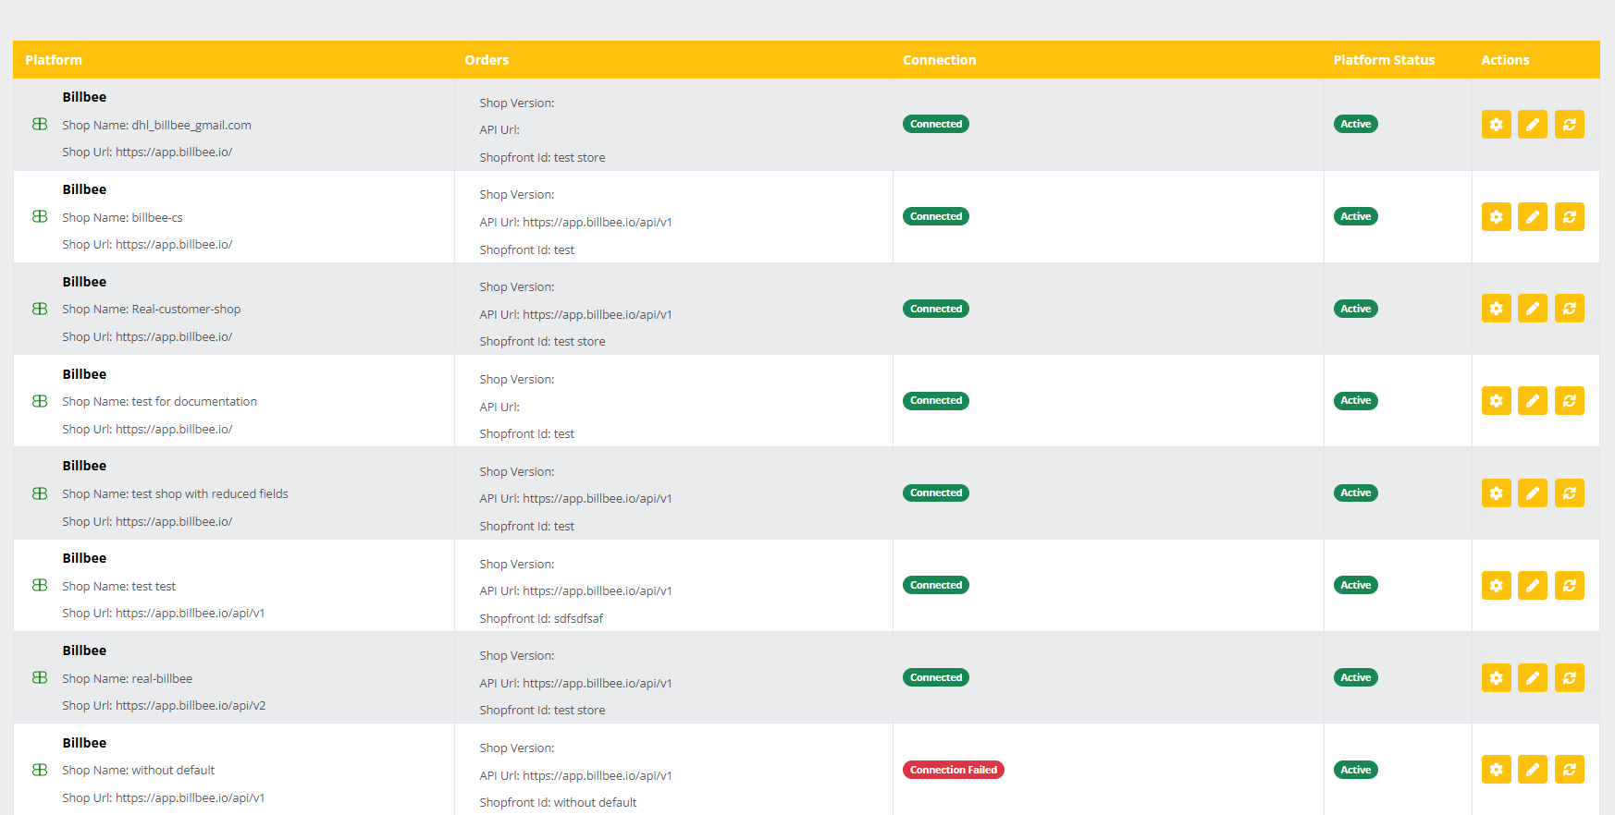Viewport: 1615px width, 815px height.
Task: Edit the real-billbee shop via pencil icon
Action: click(1533, 677)
